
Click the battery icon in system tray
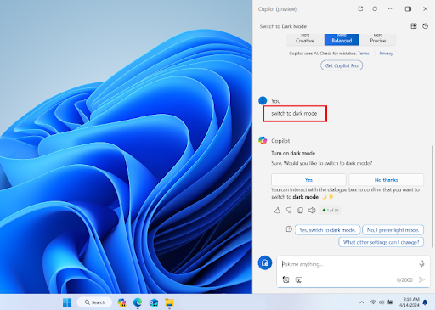coord(391,302)
